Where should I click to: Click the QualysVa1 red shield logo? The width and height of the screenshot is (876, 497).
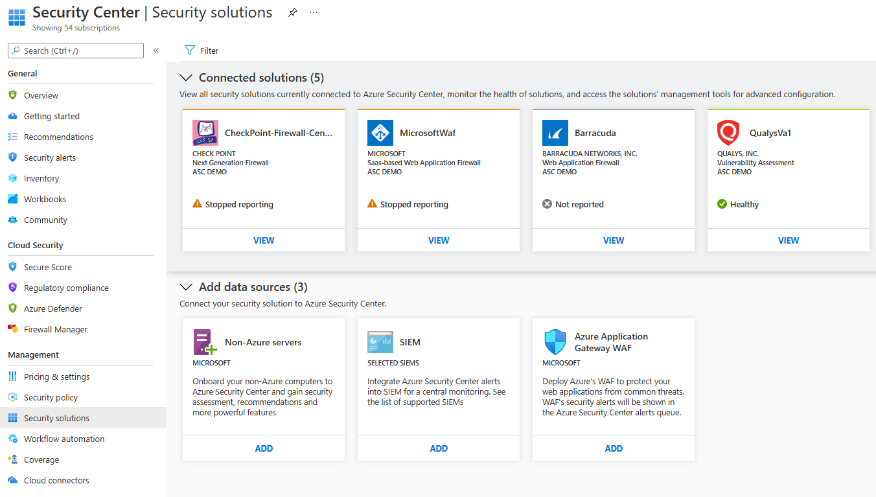click(x=730, y=133)
